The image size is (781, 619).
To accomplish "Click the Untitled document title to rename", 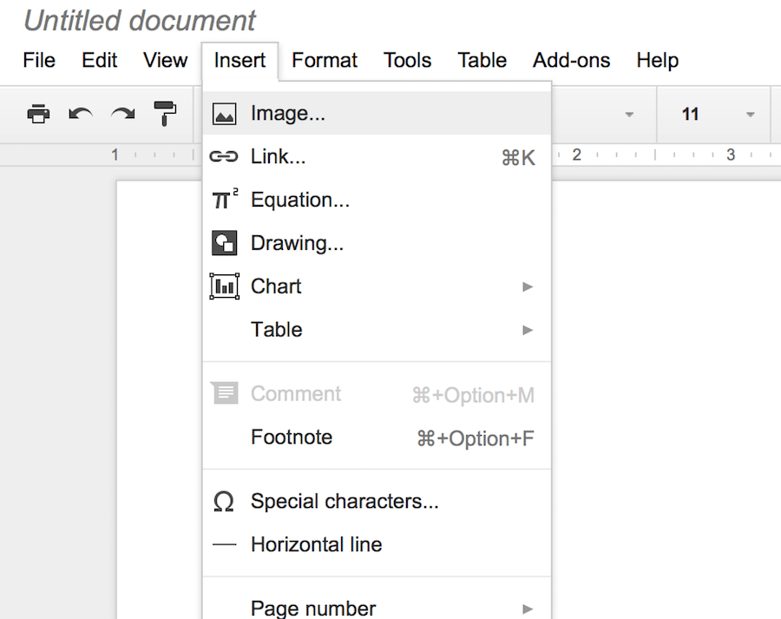I will click(139, 20).
